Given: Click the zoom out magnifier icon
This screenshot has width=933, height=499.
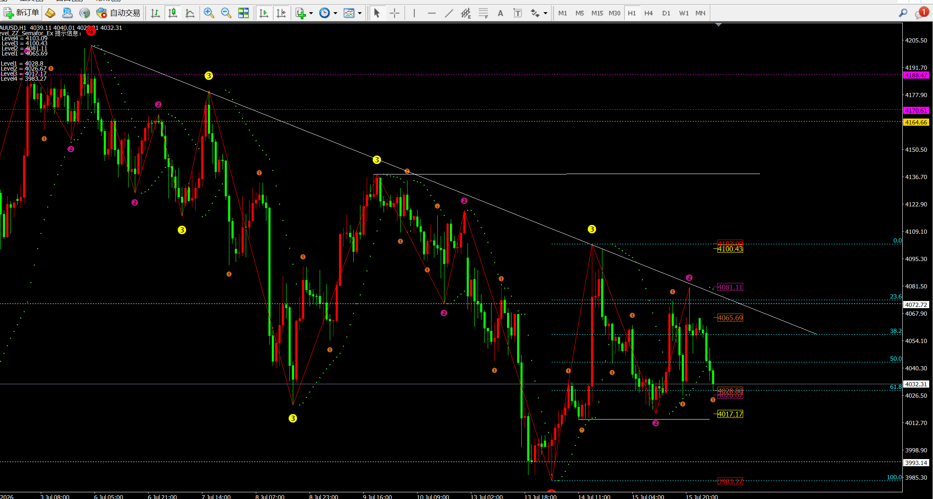Looking at the screenshot, I should click(226, 13).
